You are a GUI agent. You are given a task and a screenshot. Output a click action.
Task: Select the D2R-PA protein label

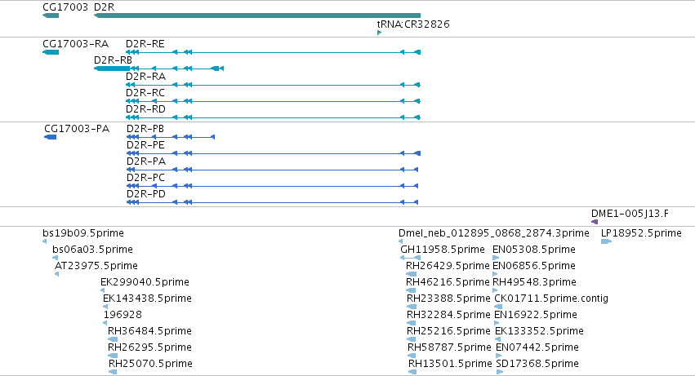pyautogui.click(x=146, y=161)
